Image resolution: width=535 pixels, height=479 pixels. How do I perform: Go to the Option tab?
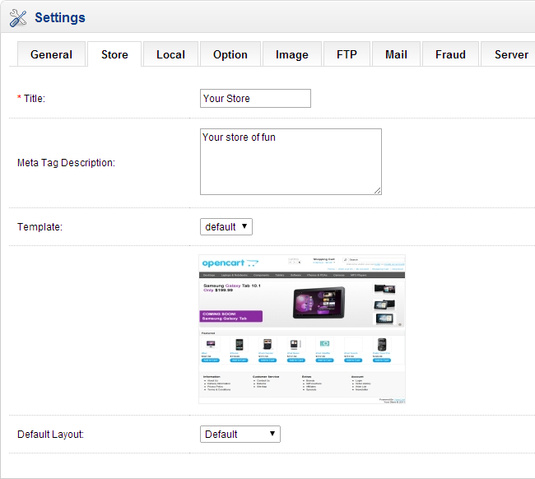tap(230, 54)
